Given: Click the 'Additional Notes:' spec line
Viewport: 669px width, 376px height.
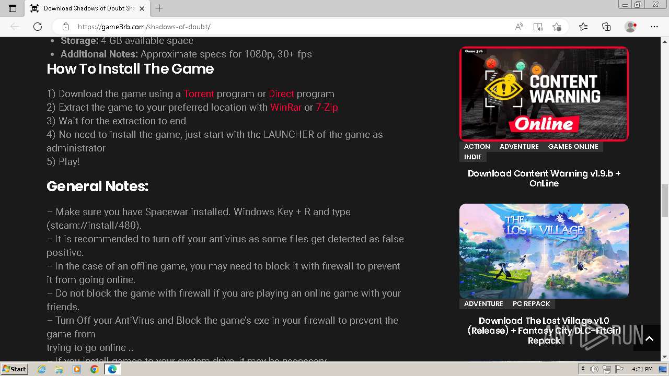Looking at the screenshot, I should 186,54.
